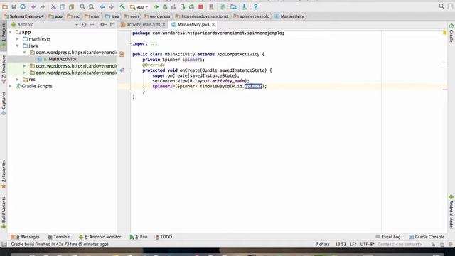Expand Gradle Scripts node
The height and width of the screenshot is (256, 455).
11,86
